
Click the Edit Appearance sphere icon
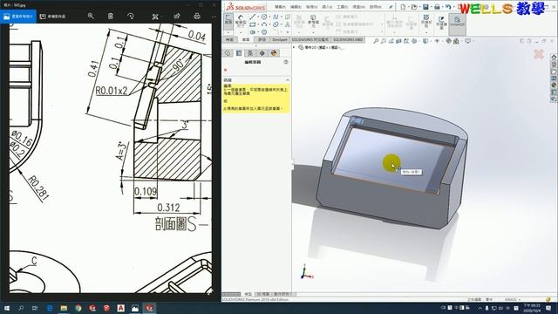pos(449,41)
